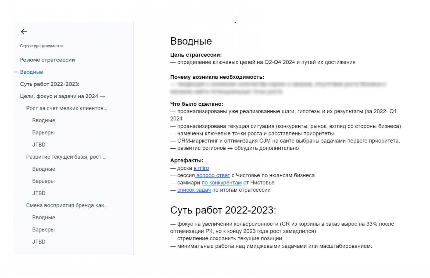
Task: Open 'Смена восприятия бренда как' outline item
Action: click(x=67, y=205)
